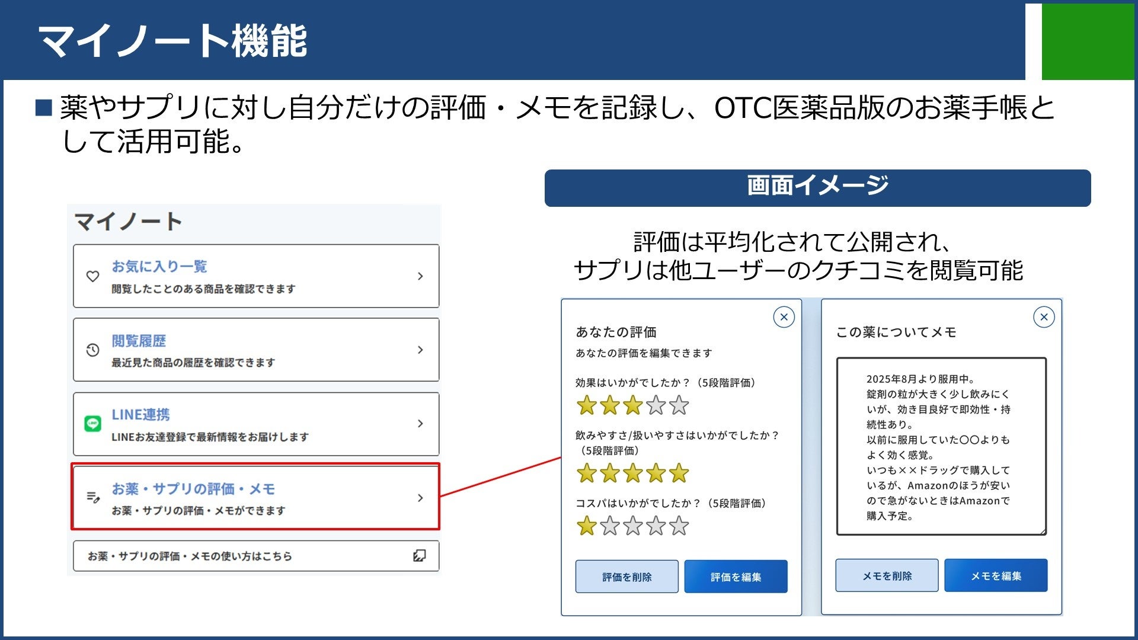Image resolution: width=1138 pixels, height=640 pixels.
Task: Click the heart icon beside お気に入り一覧
Action: 92,276
